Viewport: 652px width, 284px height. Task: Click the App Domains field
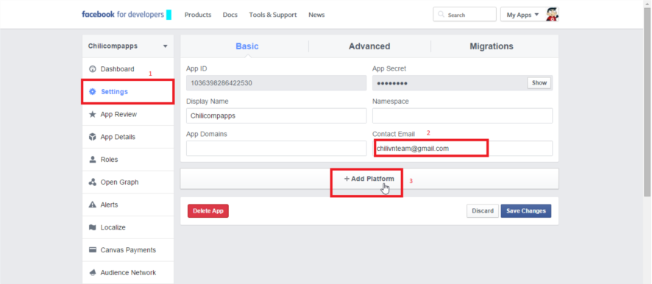(x=276, y=148)
